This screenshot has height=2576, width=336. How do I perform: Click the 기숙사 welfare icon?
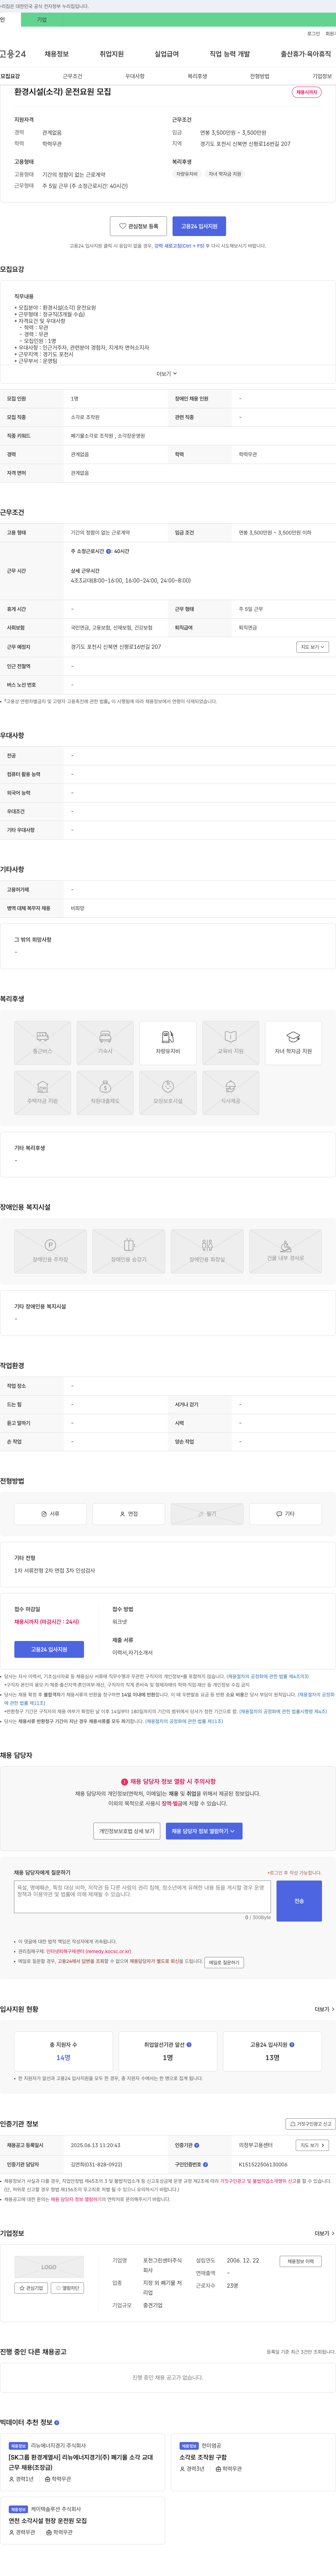(x=106, y=1043)
